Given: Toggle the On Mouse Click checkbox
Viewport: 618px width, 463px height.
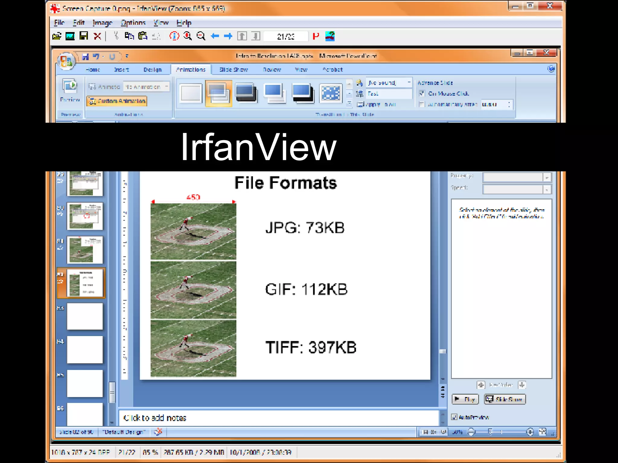Looking at the screenshot, I should tap(422, 93).
